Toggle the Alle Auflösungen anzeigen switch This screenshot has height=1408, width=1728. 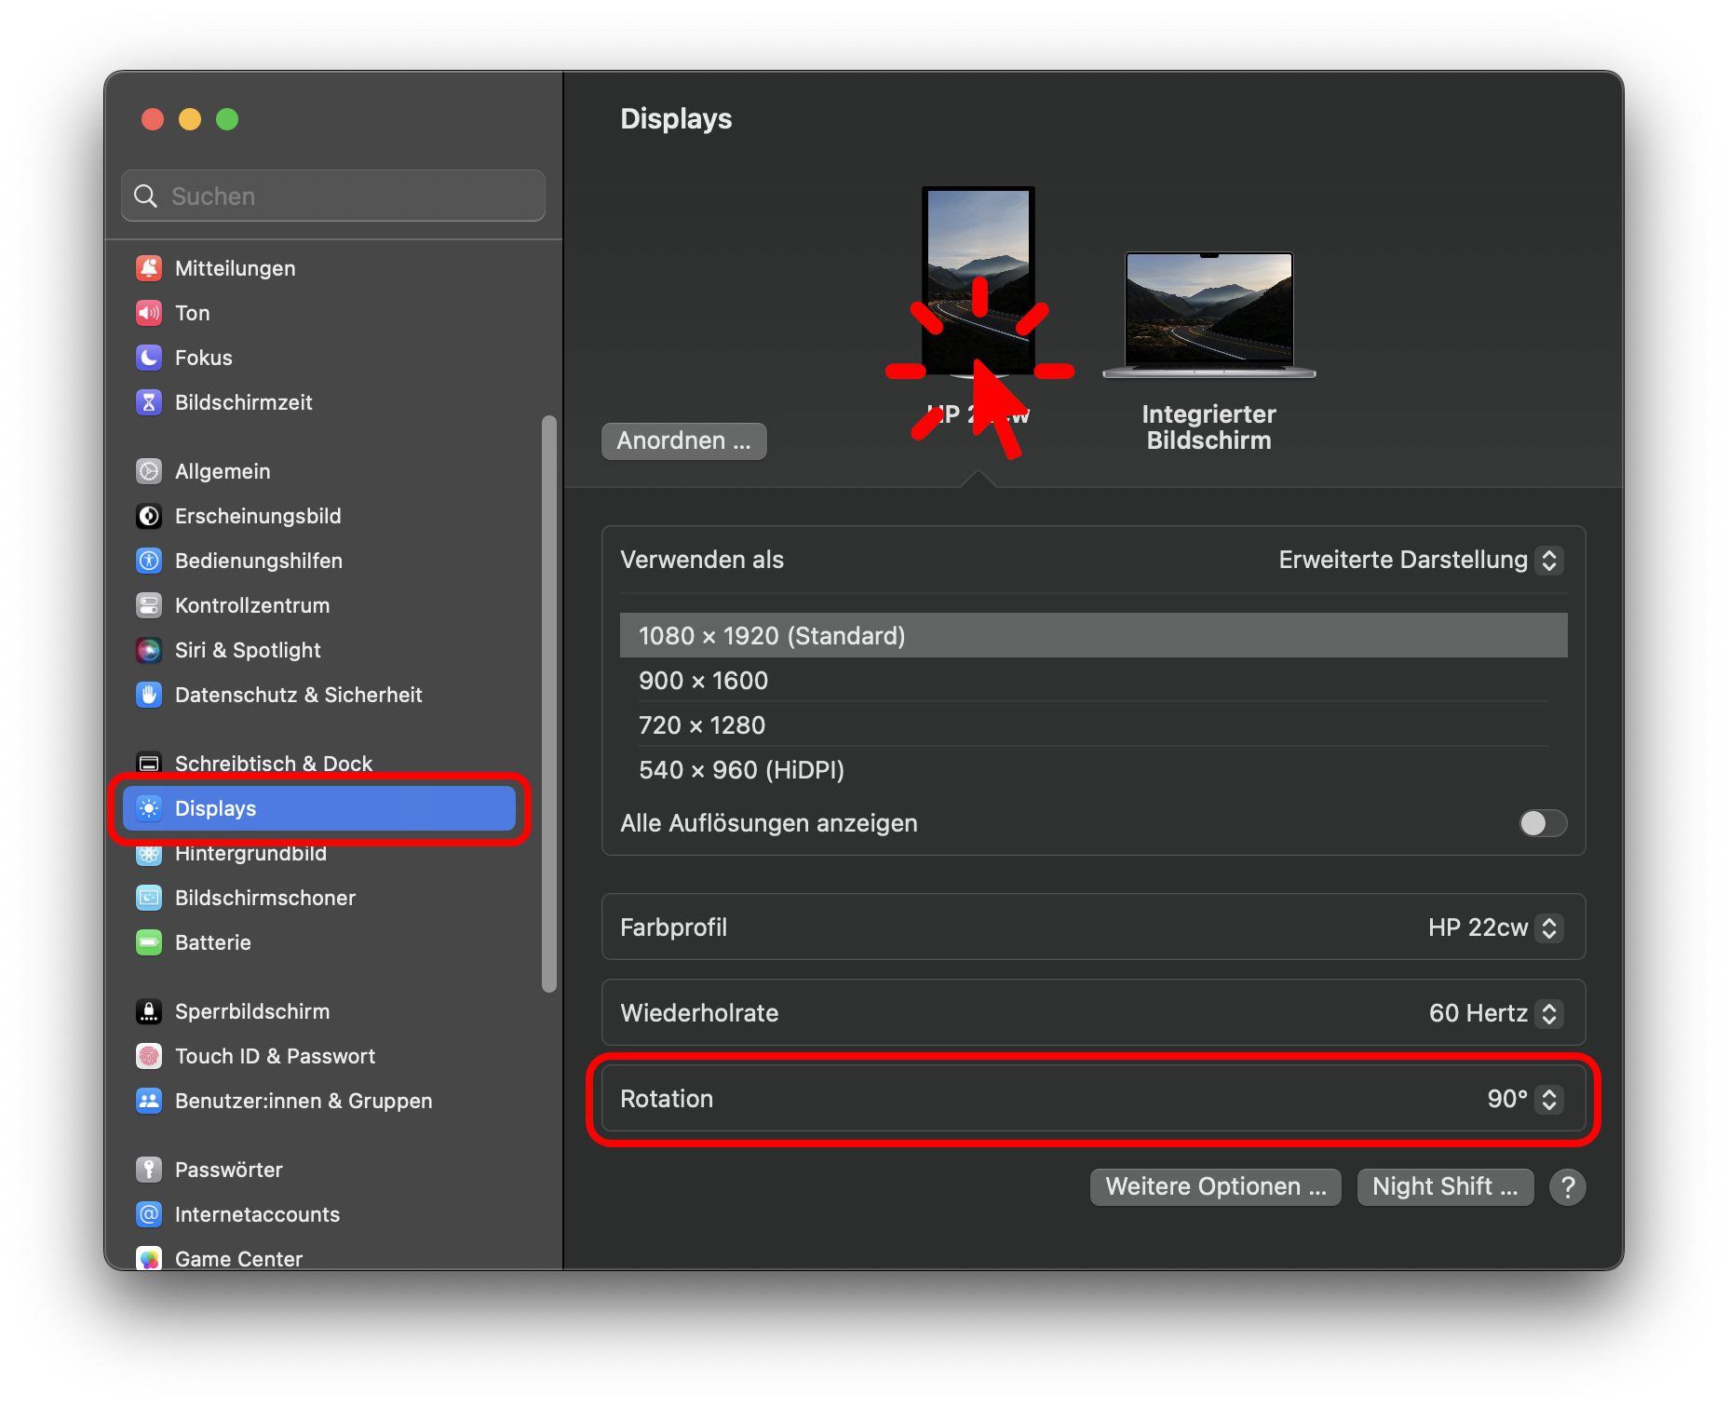pos(1542,823)
